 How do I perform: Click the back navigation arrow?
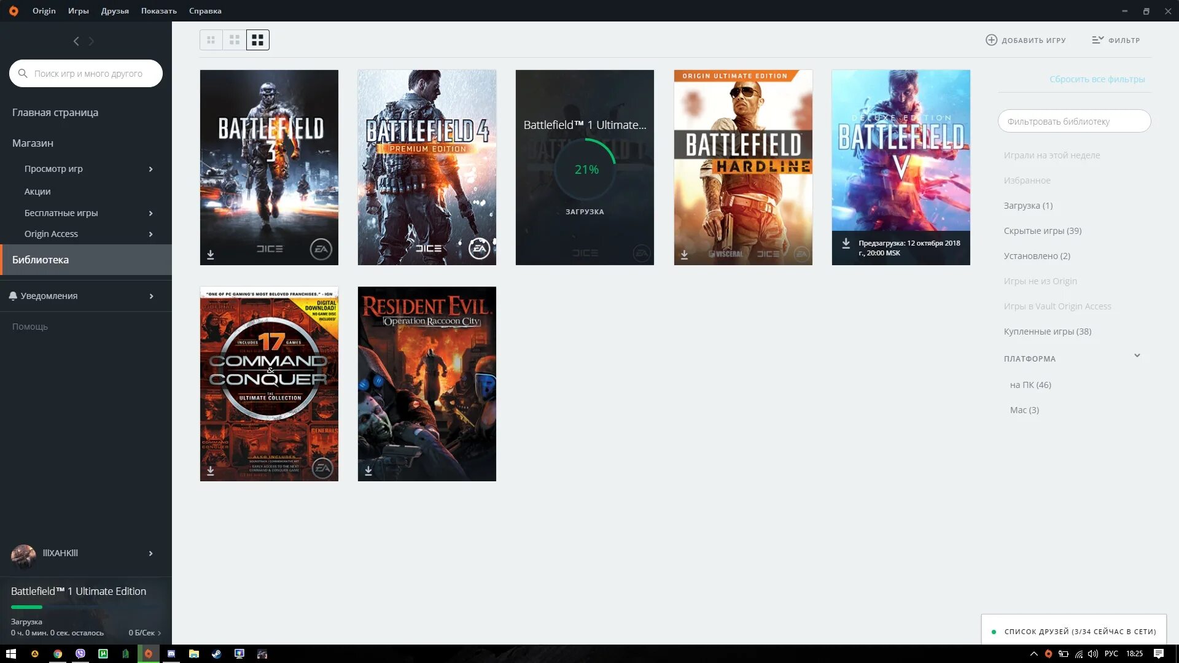click(76, 41)
